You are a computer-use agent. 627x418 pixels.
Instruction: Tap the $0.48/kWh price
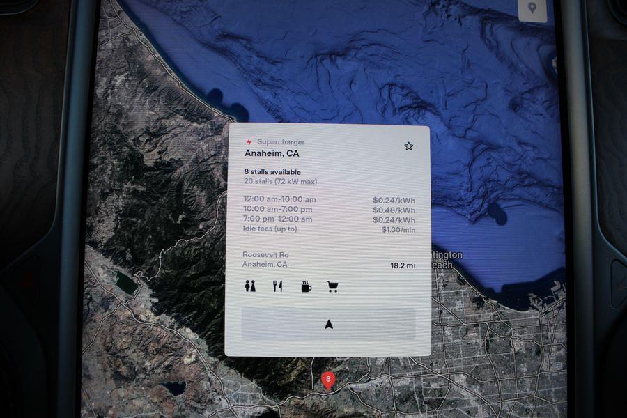point(394,210)
